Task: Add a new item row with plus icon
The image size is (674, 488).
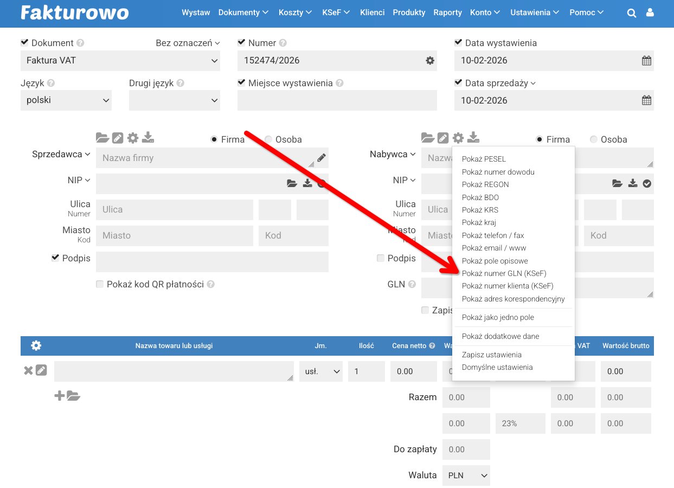Action: (x=60, y=396)
